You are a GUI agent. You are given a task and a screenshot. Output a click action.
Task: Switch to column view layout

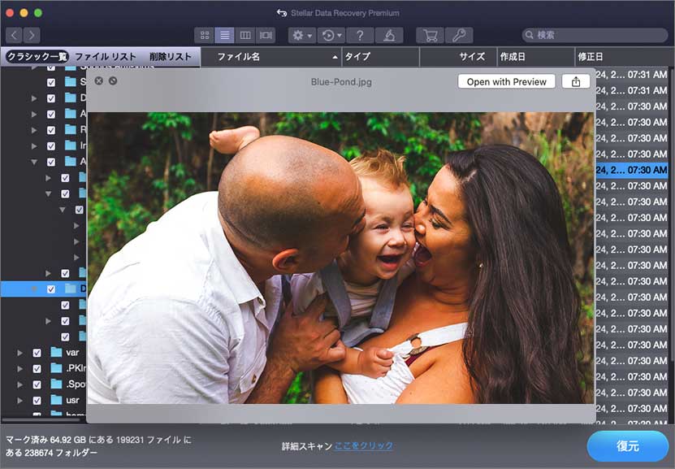pyautogui.click(x=245, y=36)
